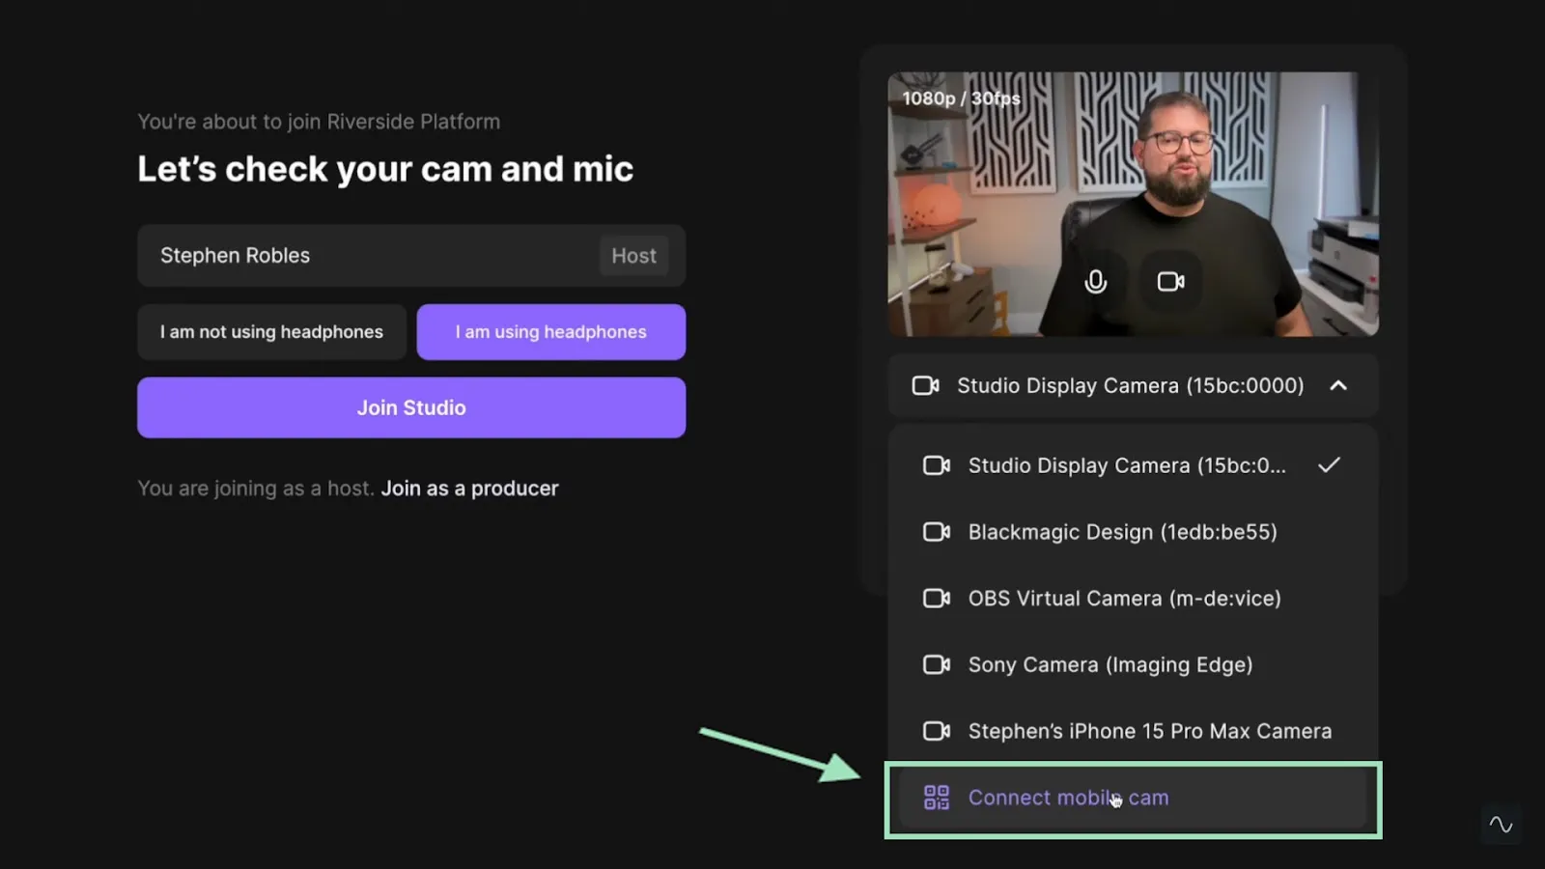Select 'I am not using headphones'
1545x869 pixels.
tap(271, 332)
